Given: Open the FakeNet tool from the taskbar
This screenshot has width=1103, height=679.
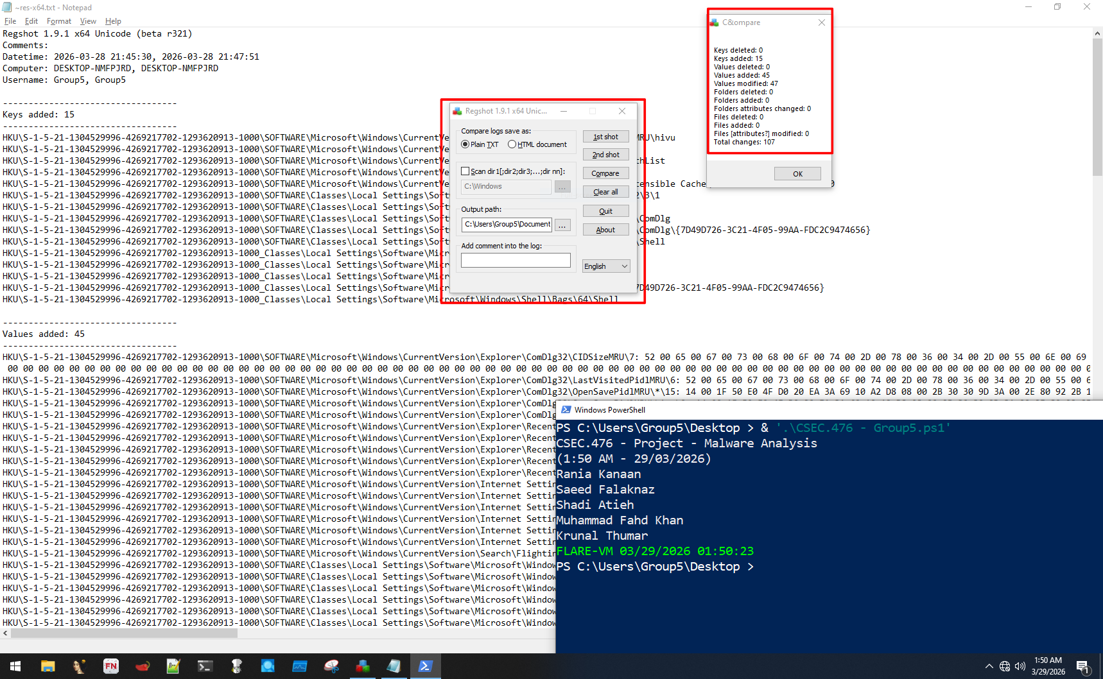Looking at the screenshot, I should (111, 666).
